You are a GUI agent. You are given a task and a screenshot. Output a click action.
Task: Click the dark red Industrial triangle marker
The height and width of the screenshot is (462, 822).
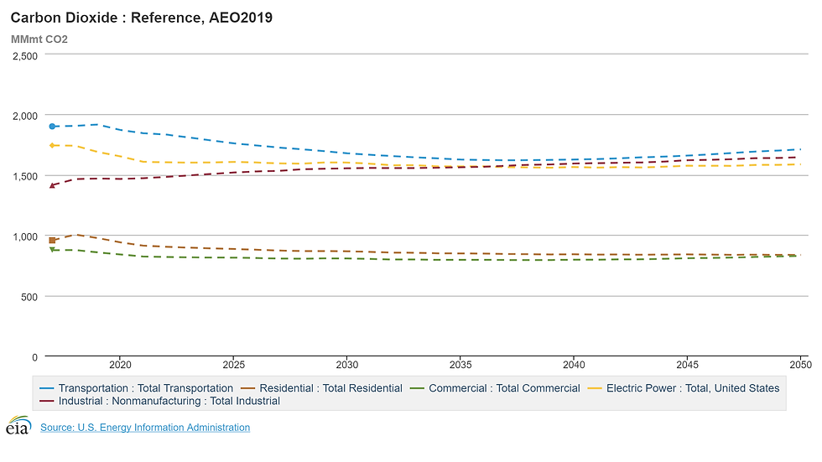pyautogui.click(x=52, y=185)
